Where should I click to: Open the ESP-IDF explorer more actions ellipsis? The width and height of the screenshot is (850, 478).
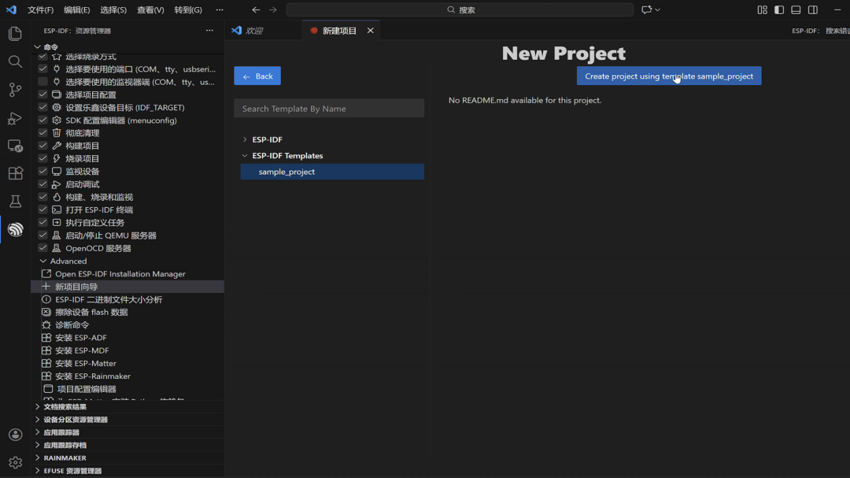click(x=209, y=31)
